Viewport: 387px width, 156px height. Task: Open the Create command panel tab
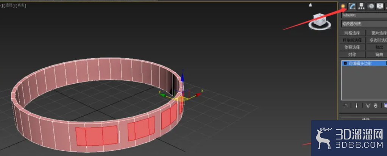[343, 6]
